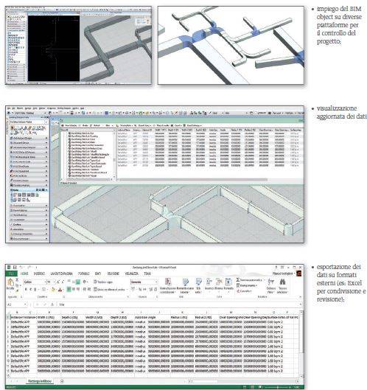Click the AutoSum sigma icon in Excel
Screen dimensions: 367x390
[x=238, y=280]
